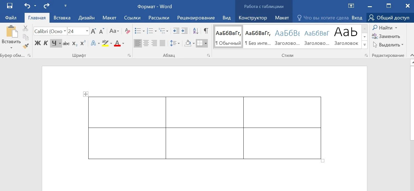Create a numbered list

[150, 31]
